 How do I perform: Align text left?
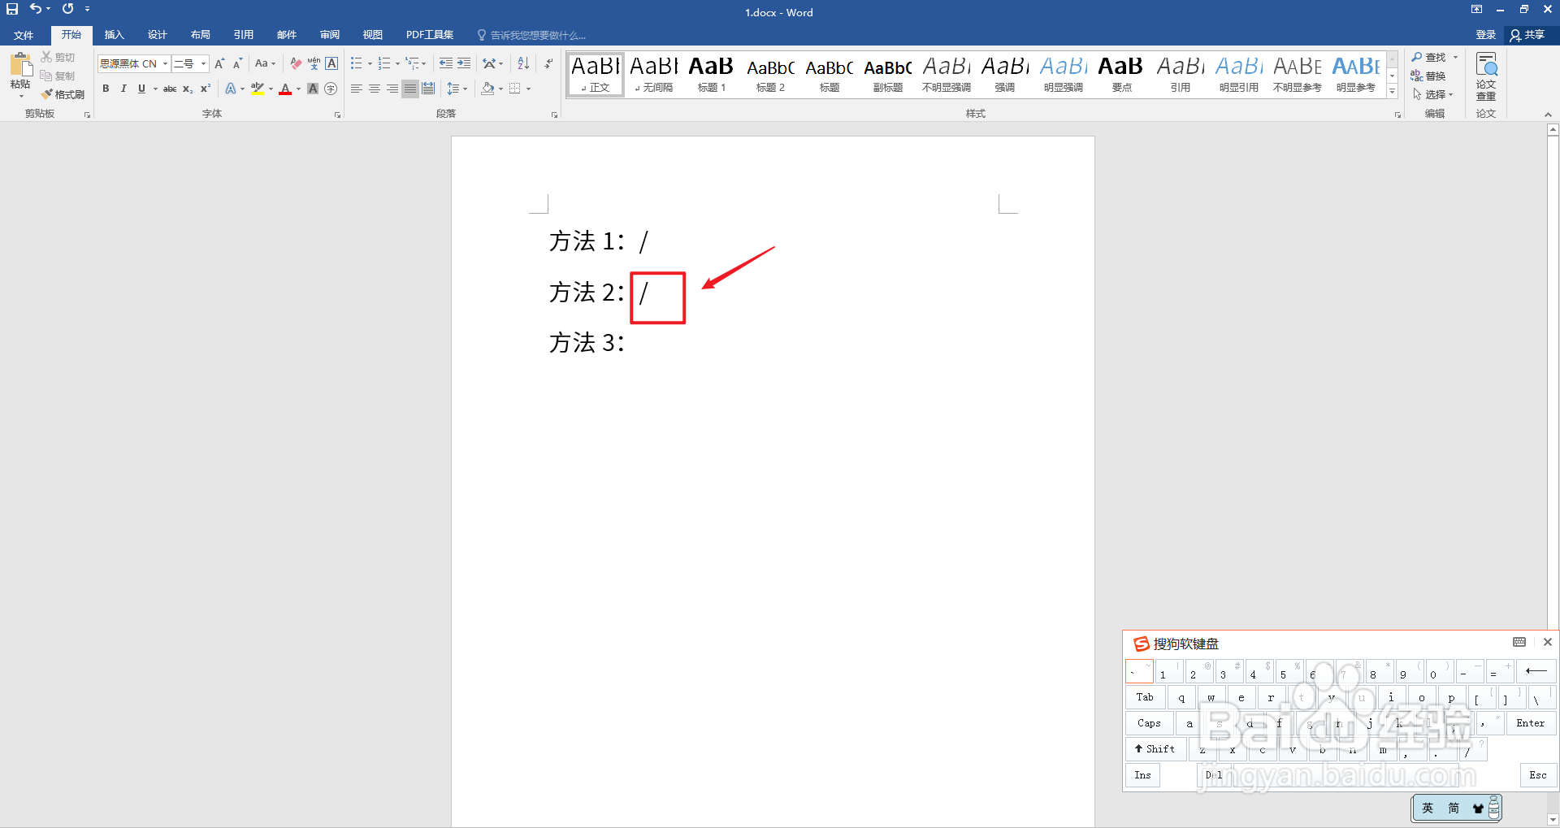pyautogui.click(x=357, y=89)
